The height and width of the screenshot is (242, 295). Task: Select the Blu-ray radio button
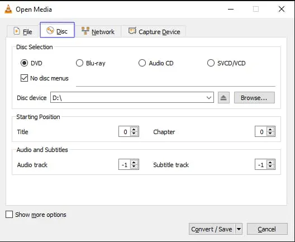point(79,63)
